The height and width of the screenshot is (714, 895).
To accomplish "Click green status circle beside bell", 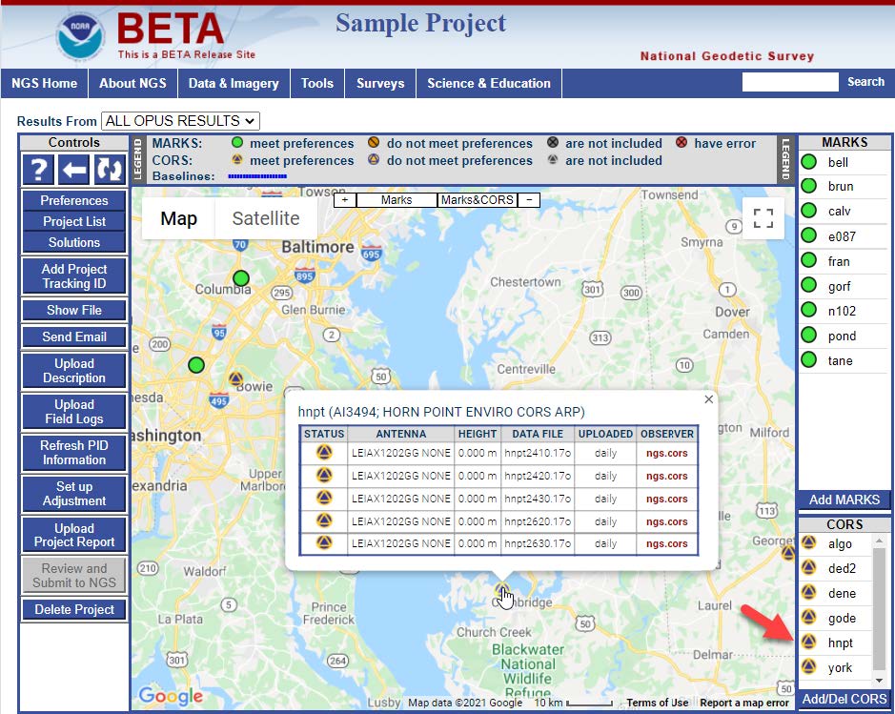I will 809,161.
